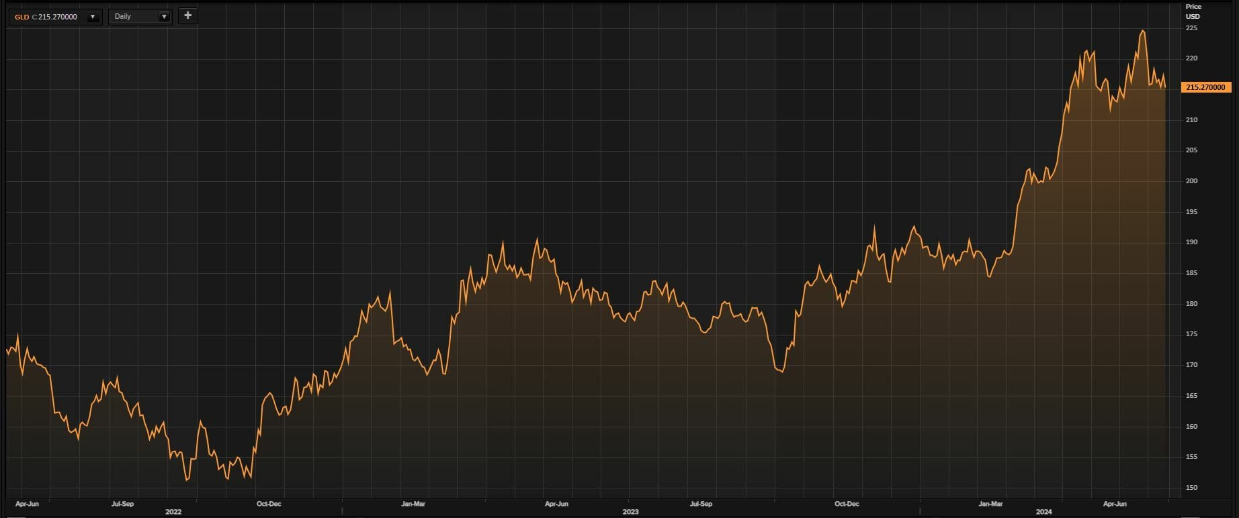
Task: Click the 200 price axis label
Action: click(1191, 181)
